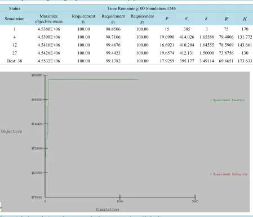Select objective value 4.5380E+06

pos(49,29)
